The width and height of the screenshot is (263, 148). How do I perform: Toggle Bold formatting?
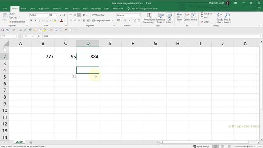[31, 21]
